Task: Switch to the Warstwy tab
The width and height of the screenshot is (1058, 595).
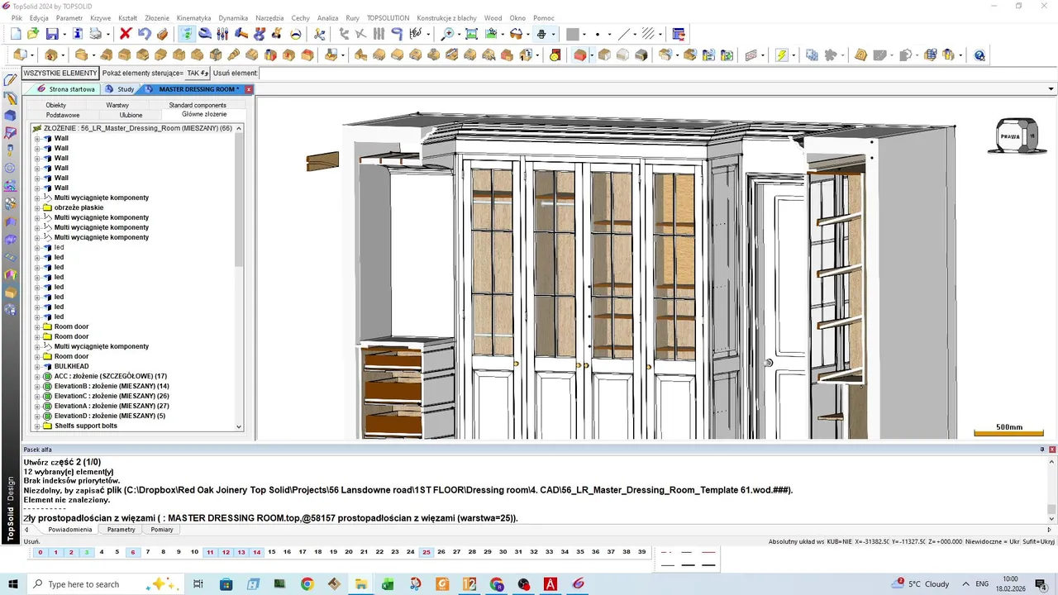Action: 117,106
